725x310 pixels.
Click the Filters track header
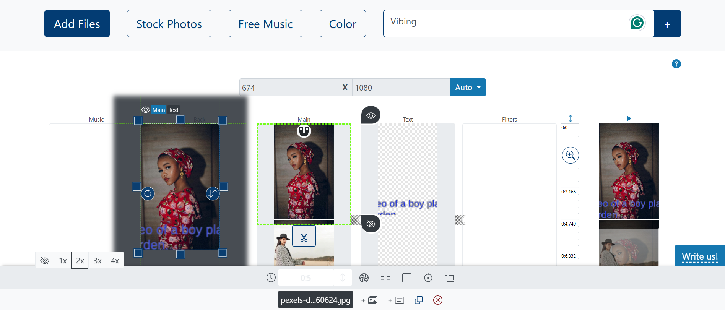tap(509, 120)
